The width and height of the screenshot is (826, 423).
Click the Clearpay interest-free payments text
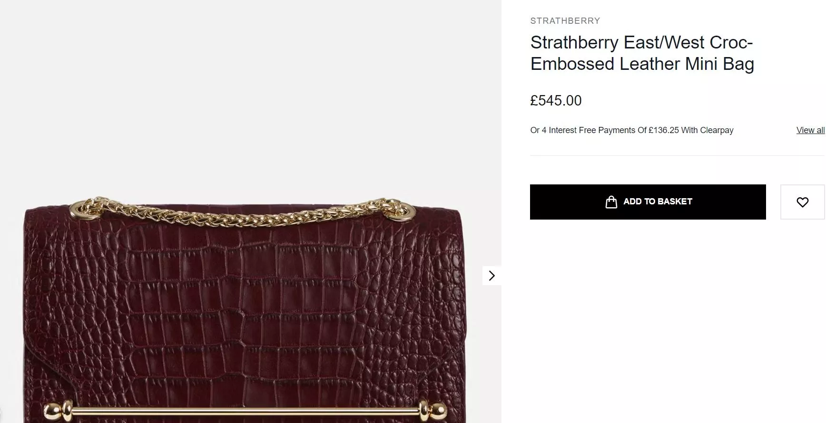(631, 130)
